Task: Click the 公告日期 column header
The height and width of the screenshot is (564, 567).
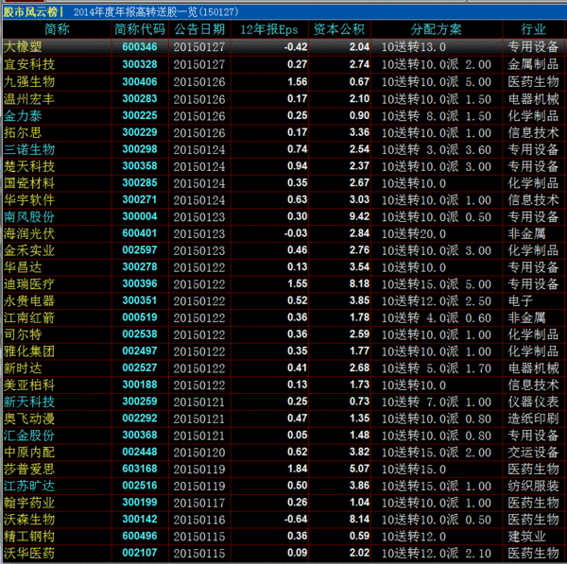Action: (x=199, y=29)
